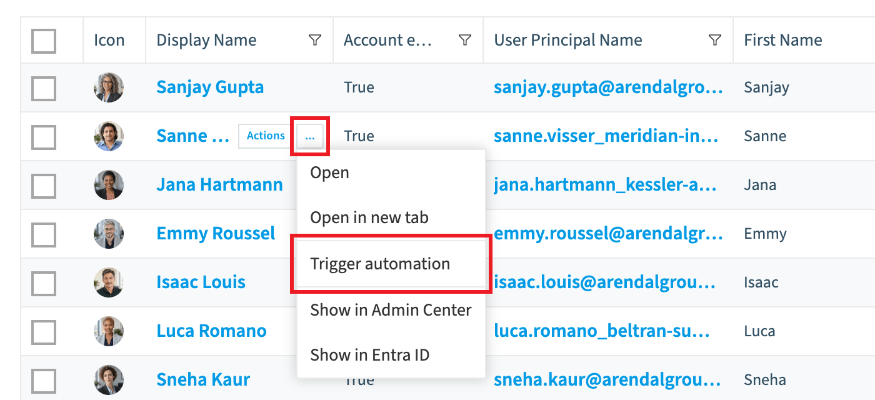Click the ellipsis more-actions button for Sanne
875x400 pixels.
pyautogui.click(x=310, y=136)
